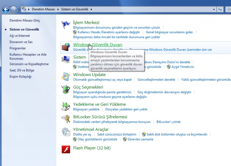Image resolution: width=231 pixels, height=166 pixels.
Task: Select the Sistem ve Güvenlik breadcrumb
Action: coord(75,9)
